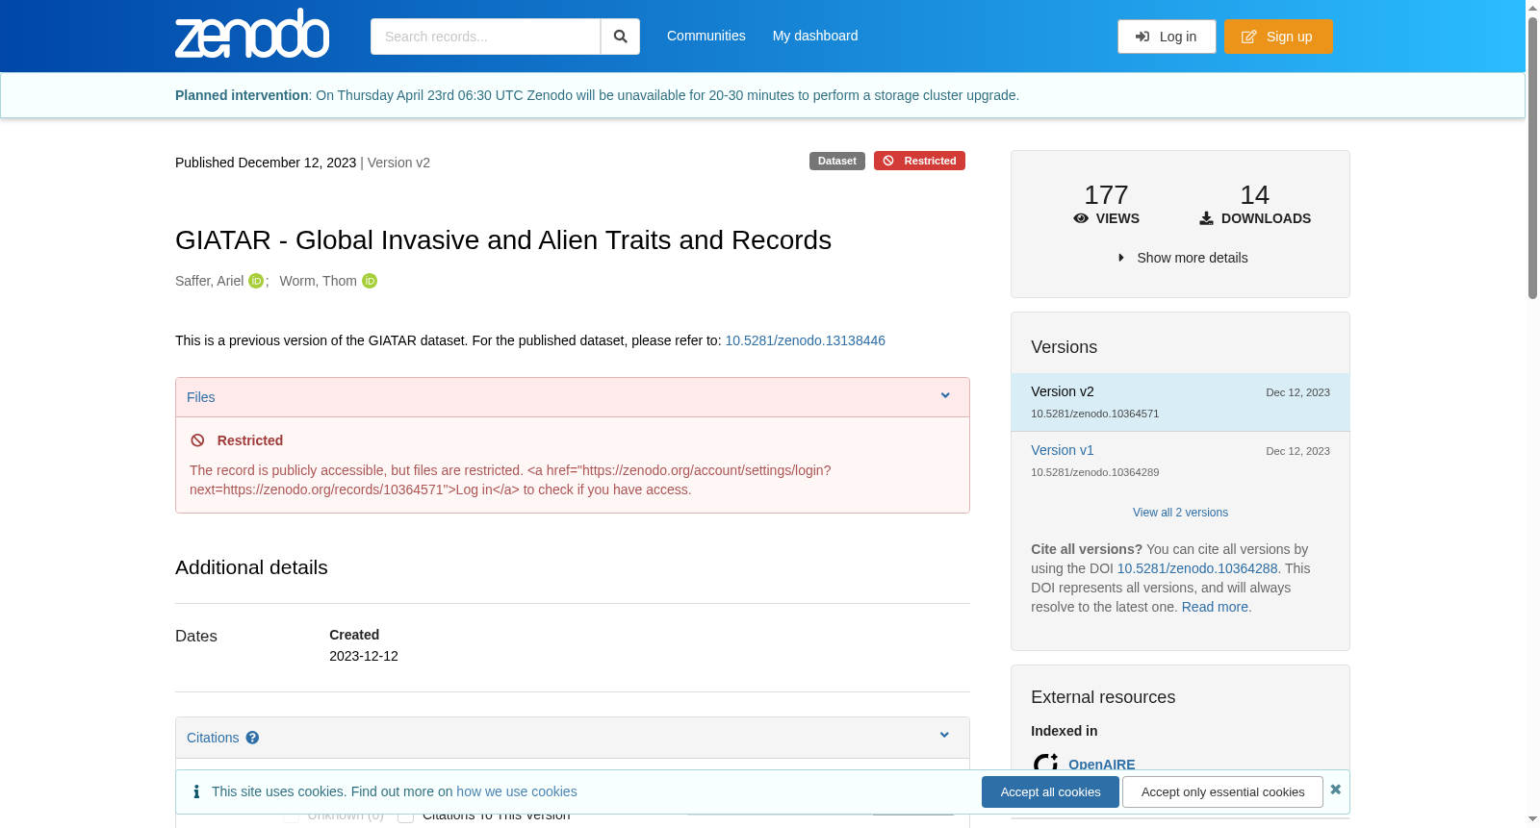
Task: Click the Read more link
Action: [1215, 607]
